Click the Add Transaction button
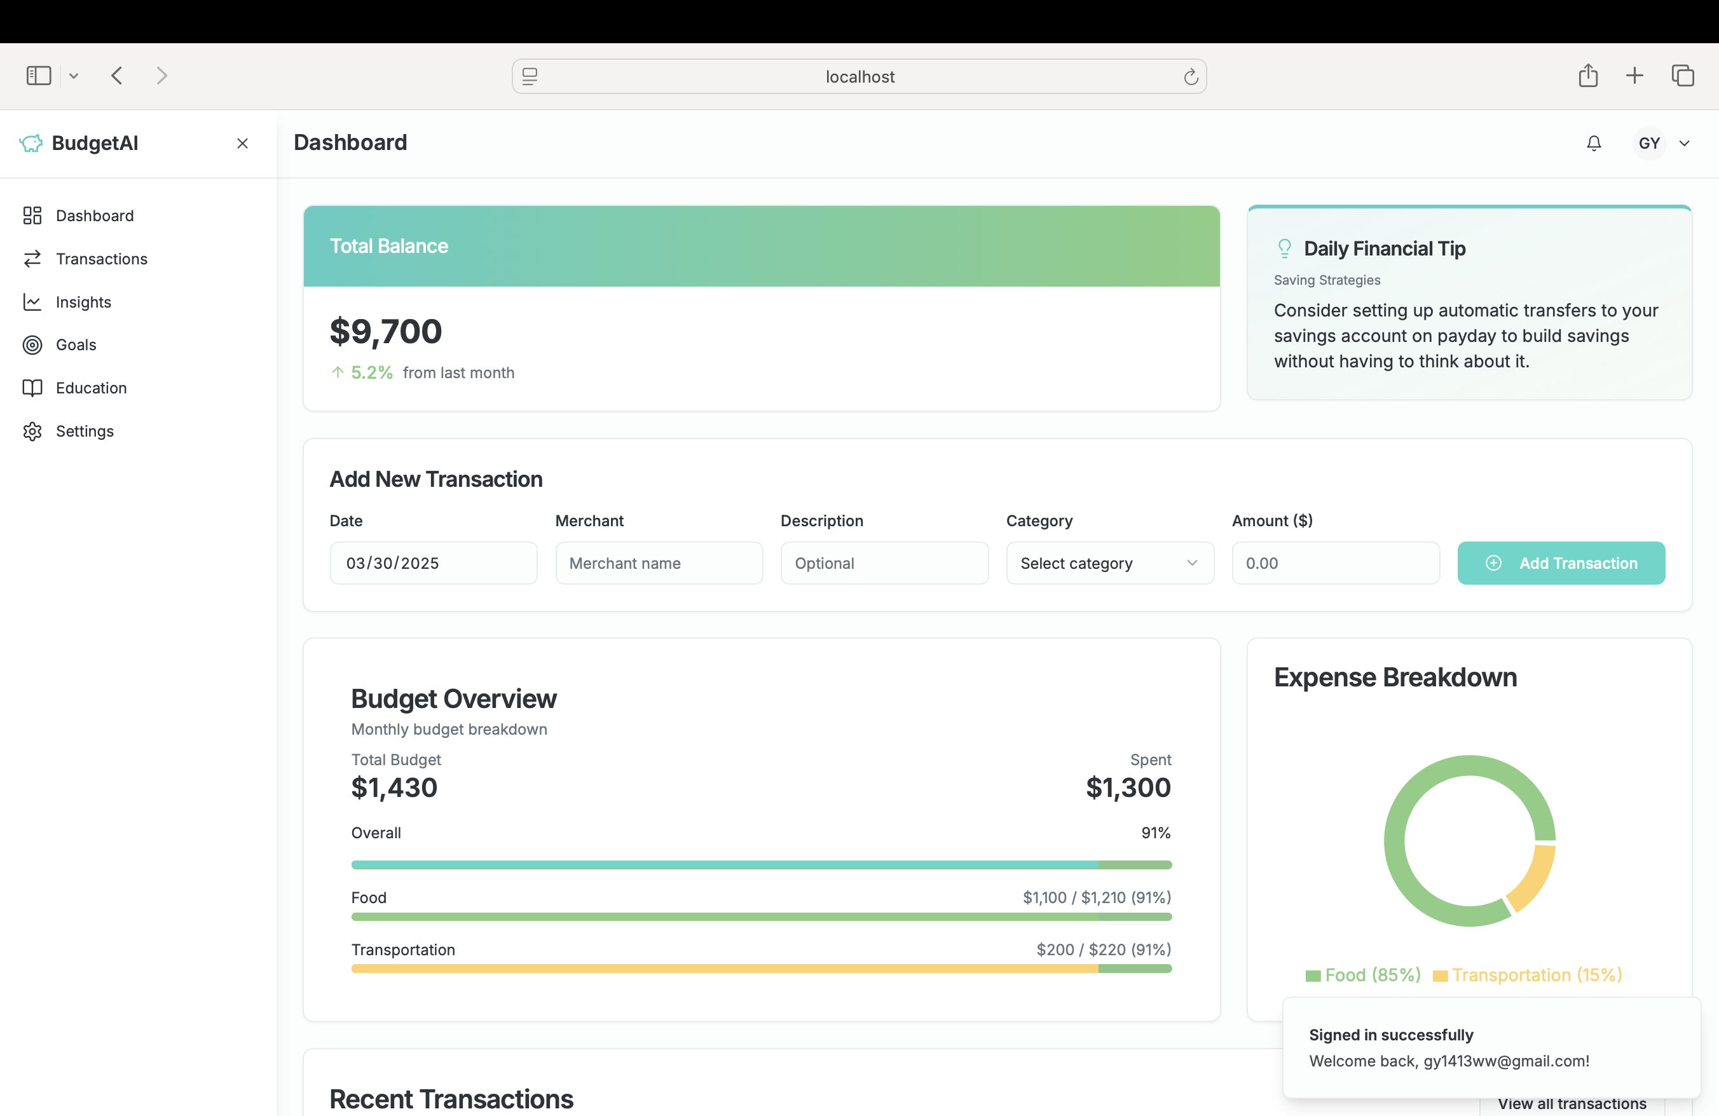 (1560, 563)
